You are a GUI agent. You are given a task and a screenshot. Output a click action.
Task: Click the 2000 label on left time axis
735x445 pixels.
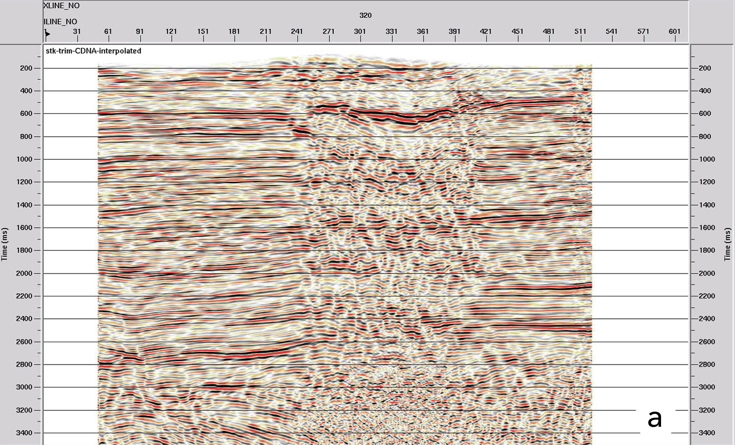(24, 274)
